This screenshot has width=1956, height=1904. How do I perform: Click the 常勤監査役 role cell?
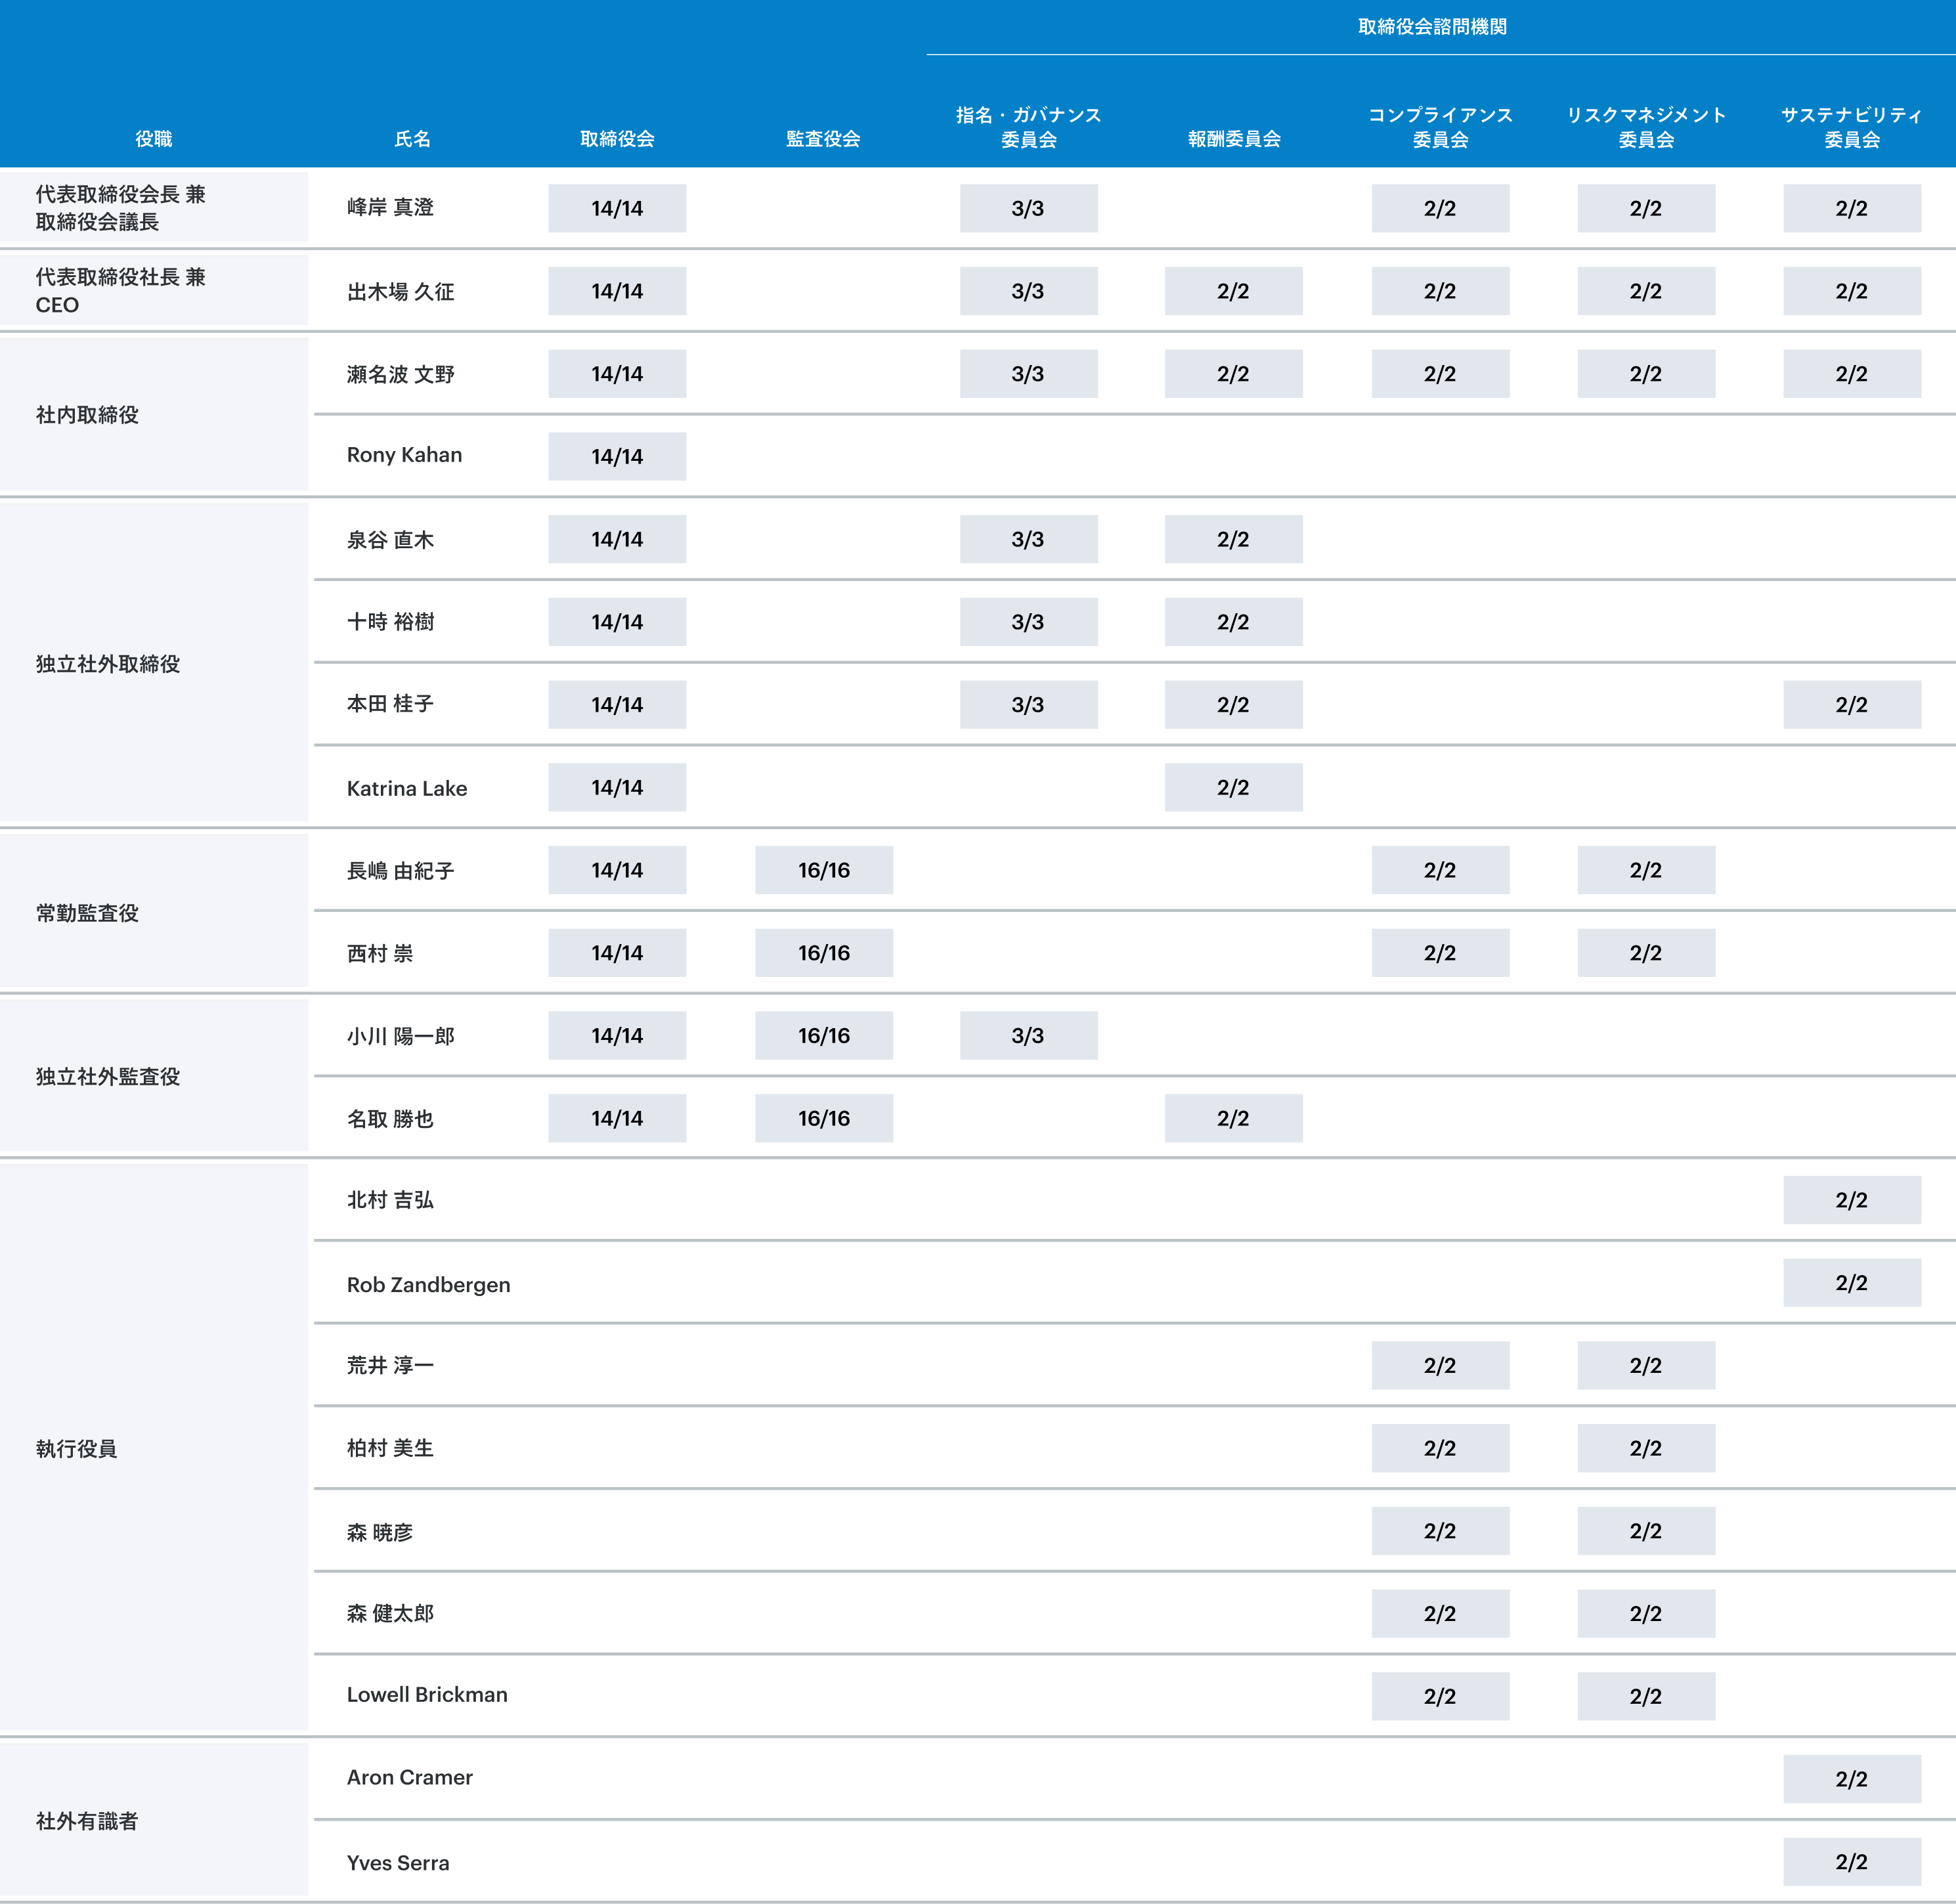click(x=87, y=913)
